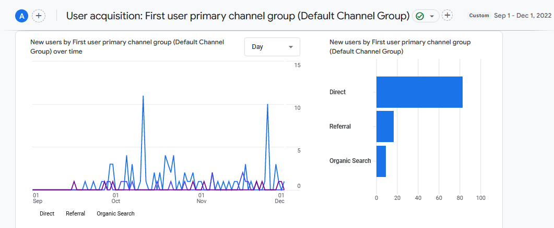Click the Referral label on the bar chart
Screen dimensions: 554x228
(x=340, y=126)
